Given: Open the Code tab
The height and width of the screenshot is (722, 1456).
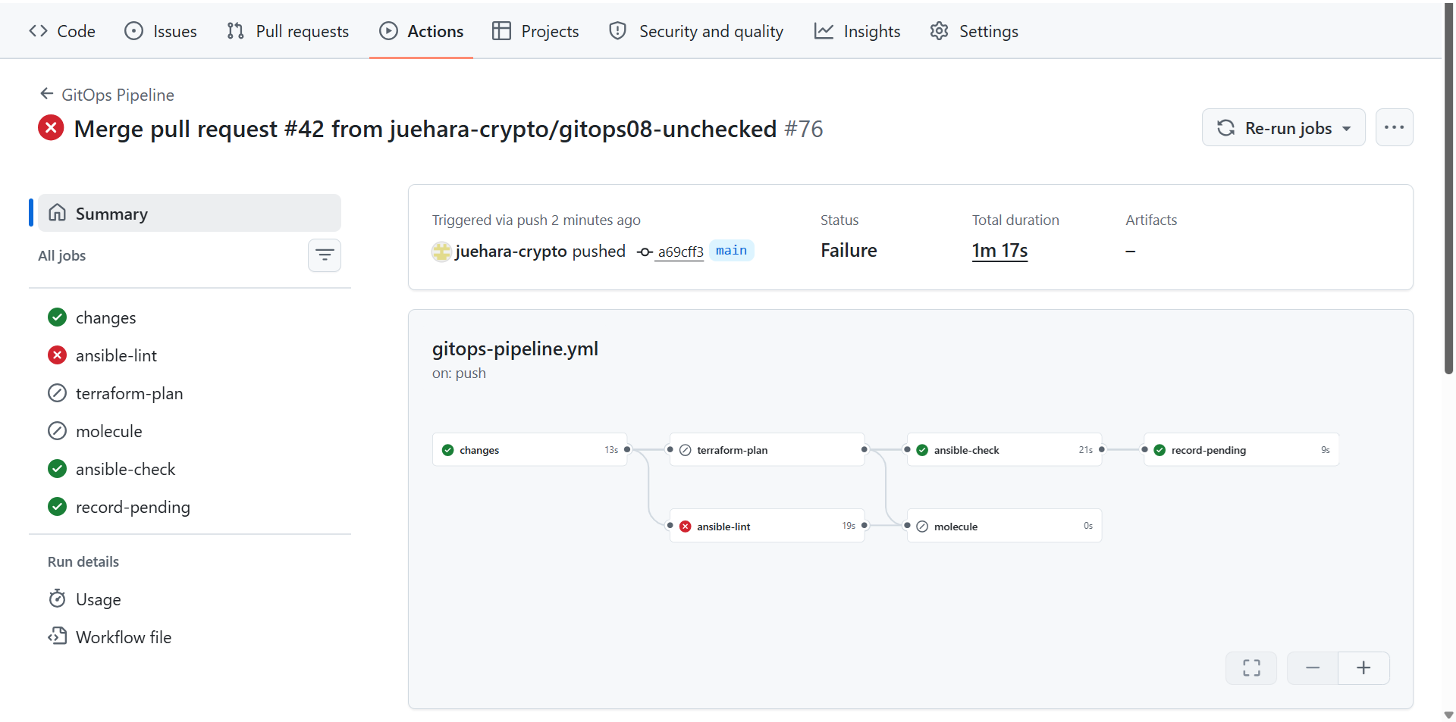Looking at the screenshot, I should (x=62, y=31).
